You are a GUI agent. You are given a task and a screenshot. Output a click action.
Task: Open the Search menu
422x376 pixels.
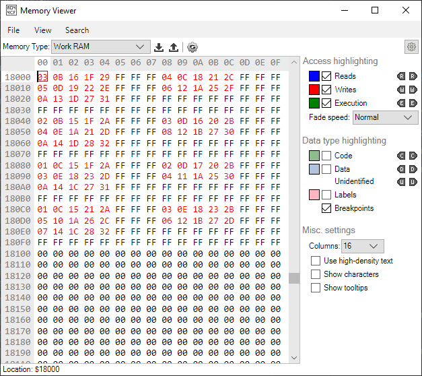tap(77, 30)
